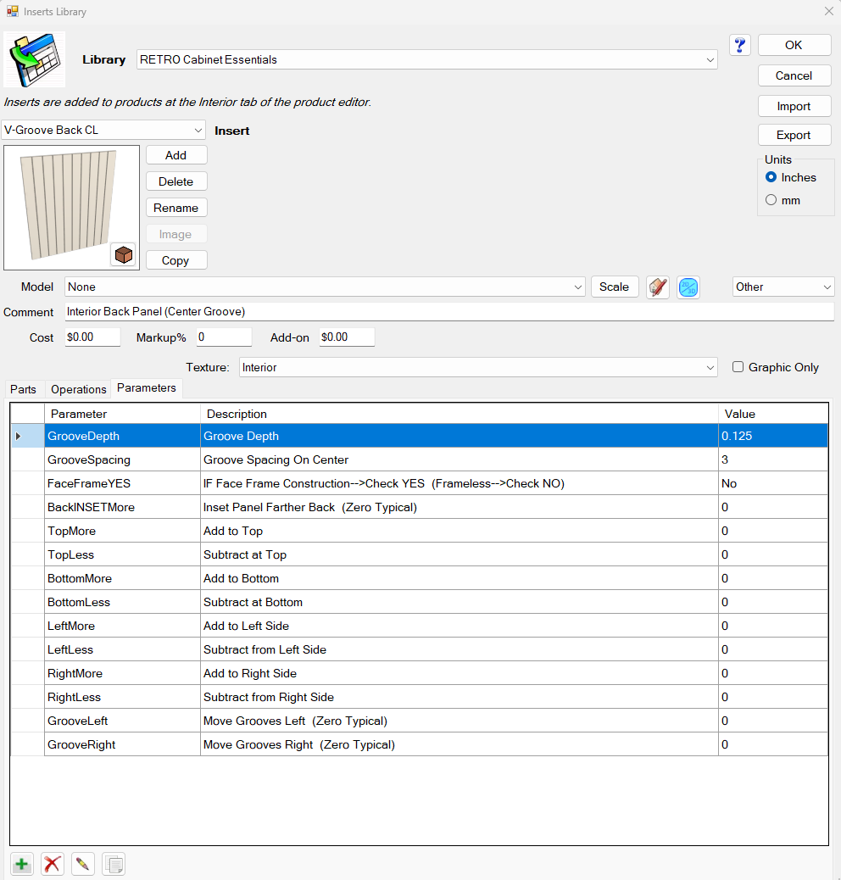This screenshot has height=880, width=841.
Task: Click the Rename insert button
Action: [176, 208]
